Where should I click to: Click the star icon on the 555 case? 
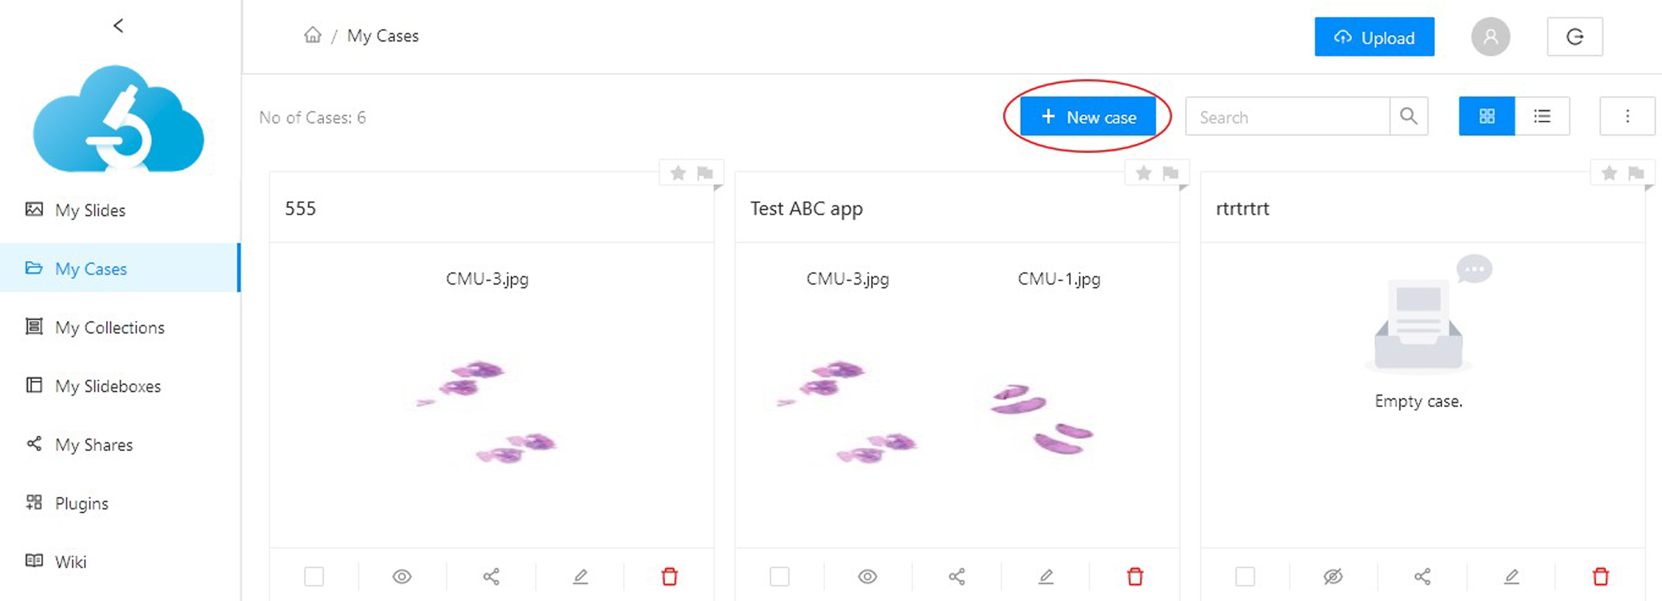678,173
